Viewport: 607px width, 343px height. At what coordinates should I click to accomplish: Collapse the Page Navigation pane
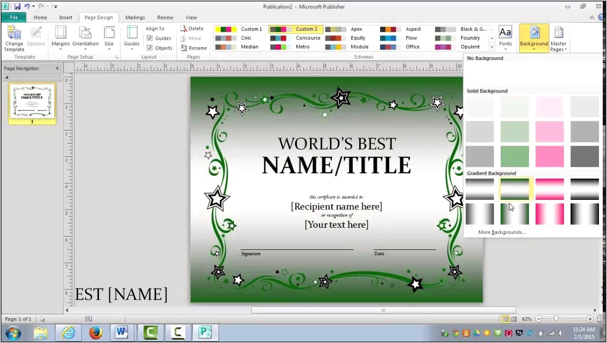(x=57, y=68)
